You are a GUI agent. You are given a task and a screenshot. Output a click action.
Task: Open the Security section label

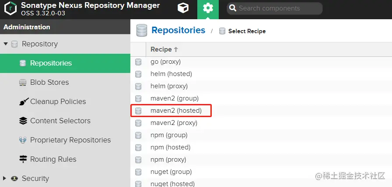pos(35,179)
